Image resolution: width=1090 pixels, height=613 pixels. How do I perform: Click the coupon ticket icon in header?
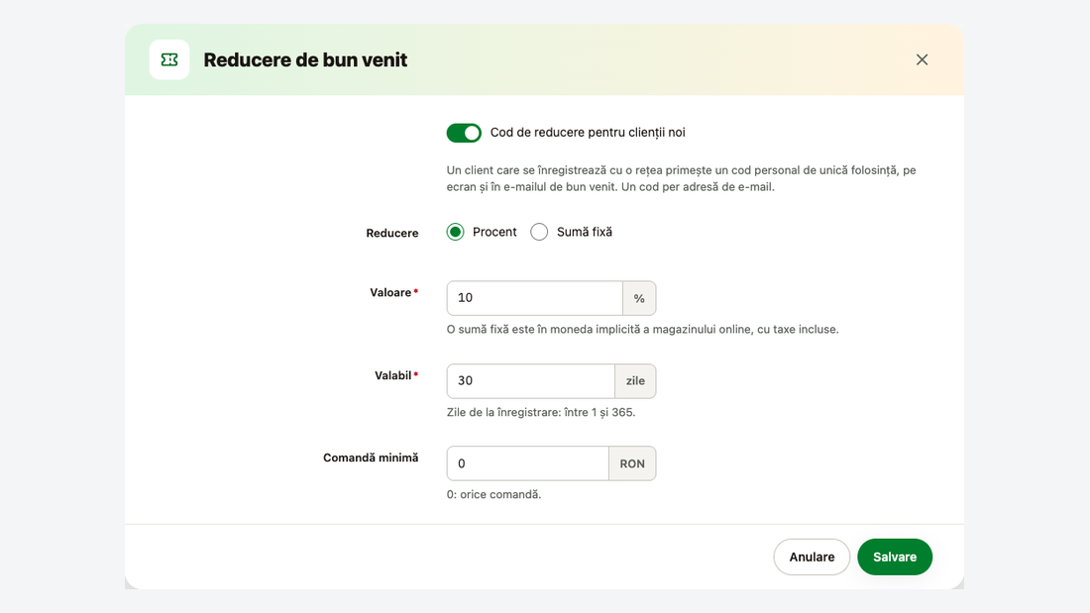[168, 59]
